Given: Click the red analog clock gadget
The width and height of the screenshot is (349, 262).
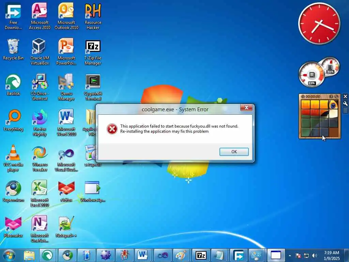Looking at the screenshot, I should [319, 23].
